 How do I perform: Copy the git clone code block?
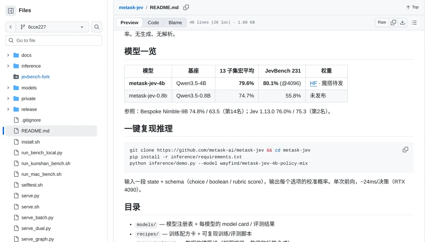pyautogui.click(x=405, y=150)
